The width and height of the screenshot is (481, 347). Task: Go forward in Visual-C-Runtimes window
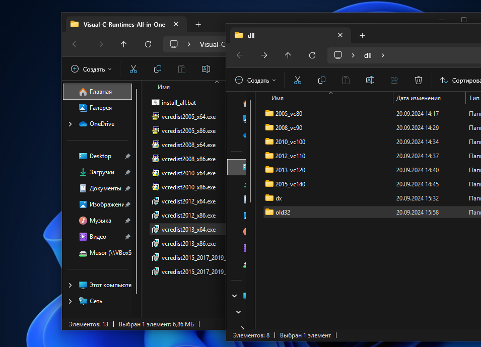(x=100, y=44)
